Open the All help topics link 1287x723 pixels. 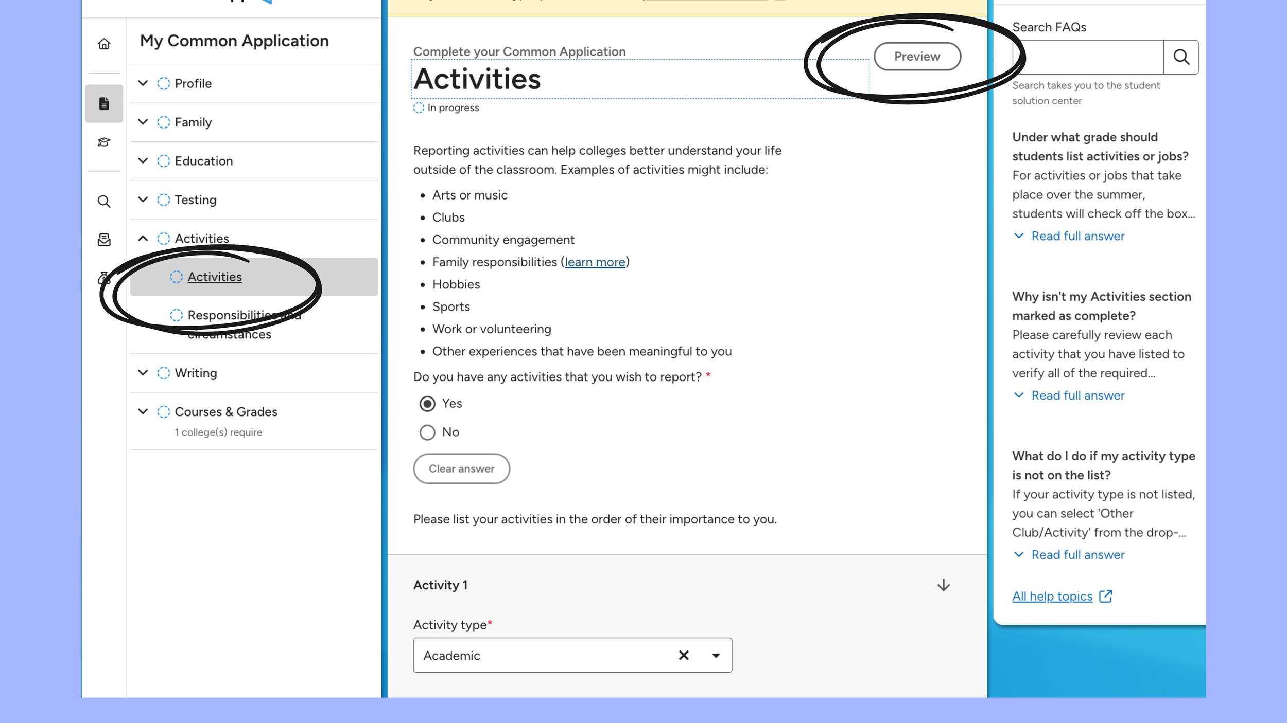tap(1052, 596)
